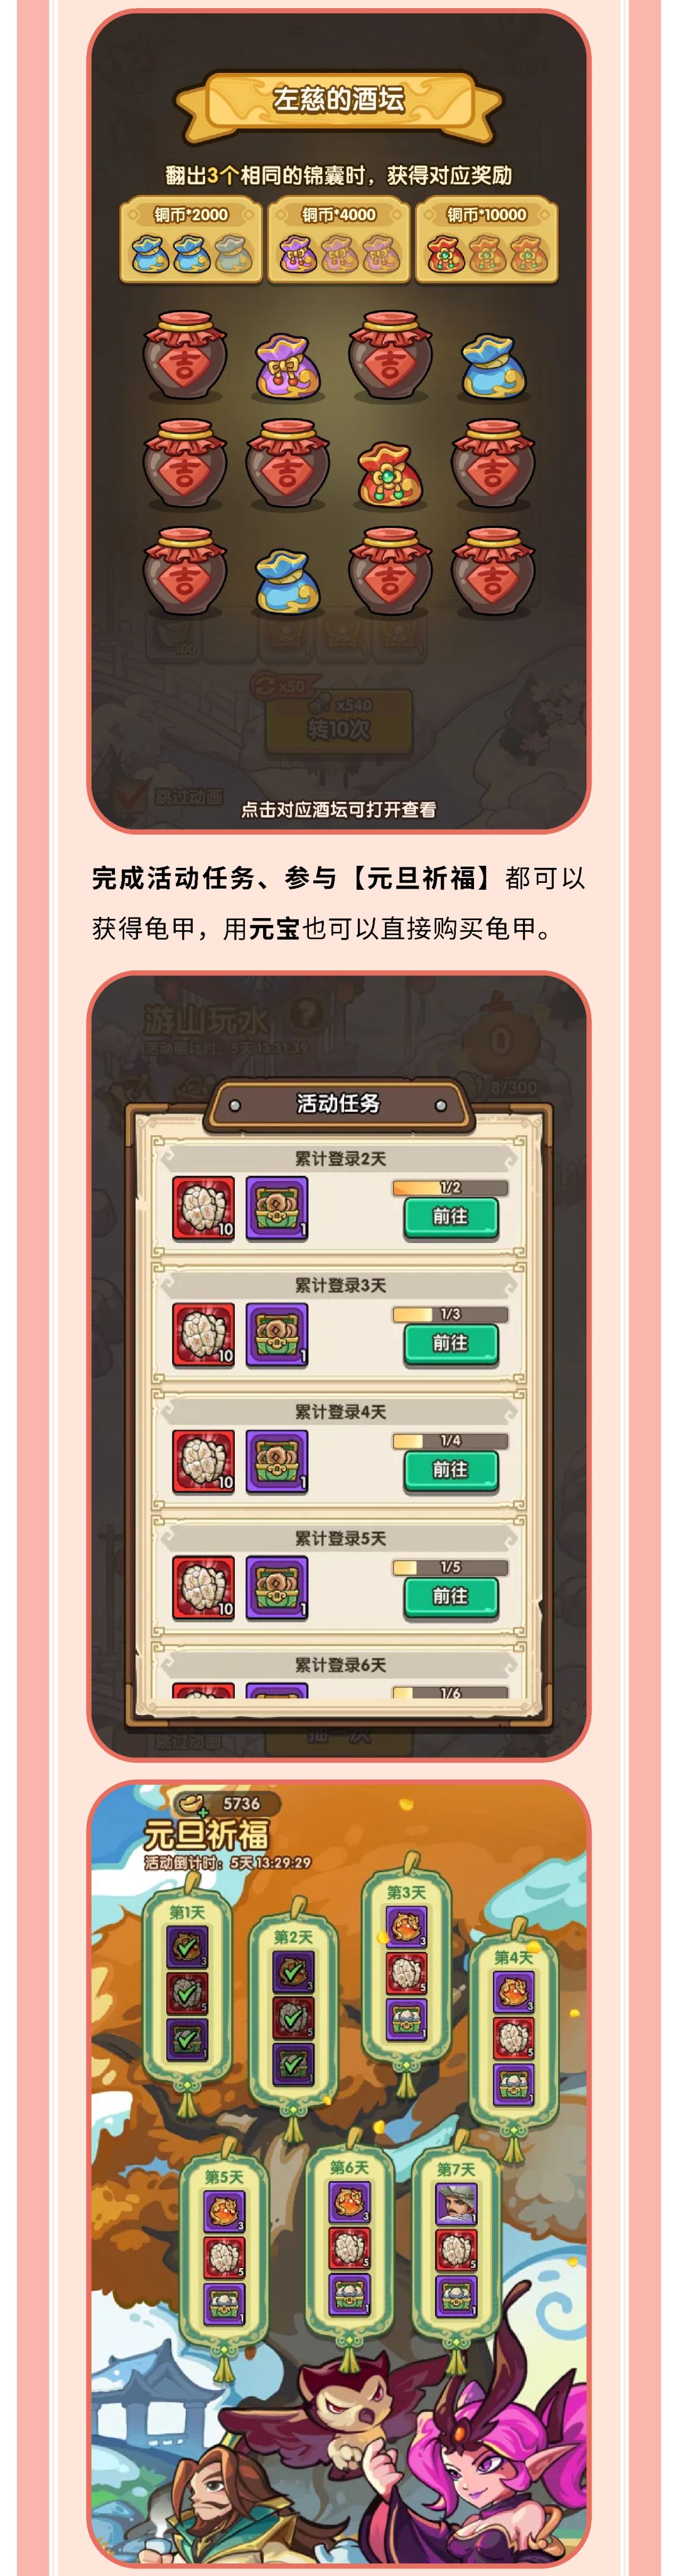Select the 第3天 lantern label

tap(406, 1892)
